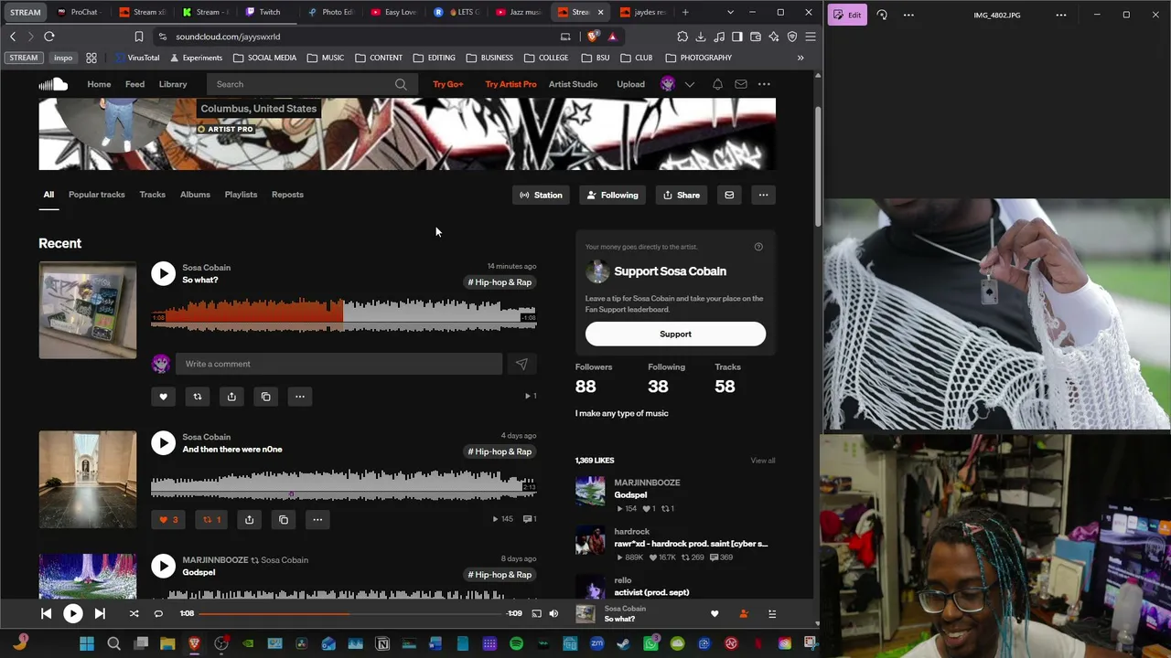Open the Library section
The image size is (1171, 658).
pyautogui.click(x=173, y=84)
